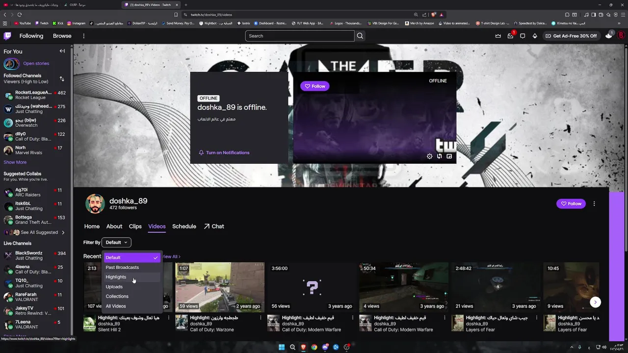Open the Twitch home logo
The image size is (628, 353).
[x=7, y=36]
